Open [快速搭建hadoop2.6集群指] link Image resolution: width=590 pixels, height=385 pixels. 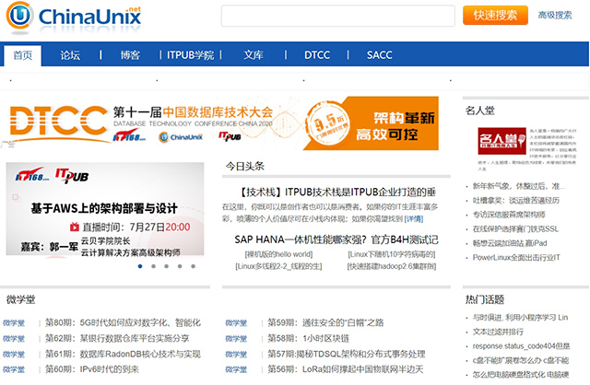tap(391, 266)
